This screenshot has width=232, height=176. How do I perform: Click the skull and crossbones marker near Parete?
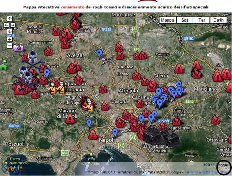[x=33, y=59]
